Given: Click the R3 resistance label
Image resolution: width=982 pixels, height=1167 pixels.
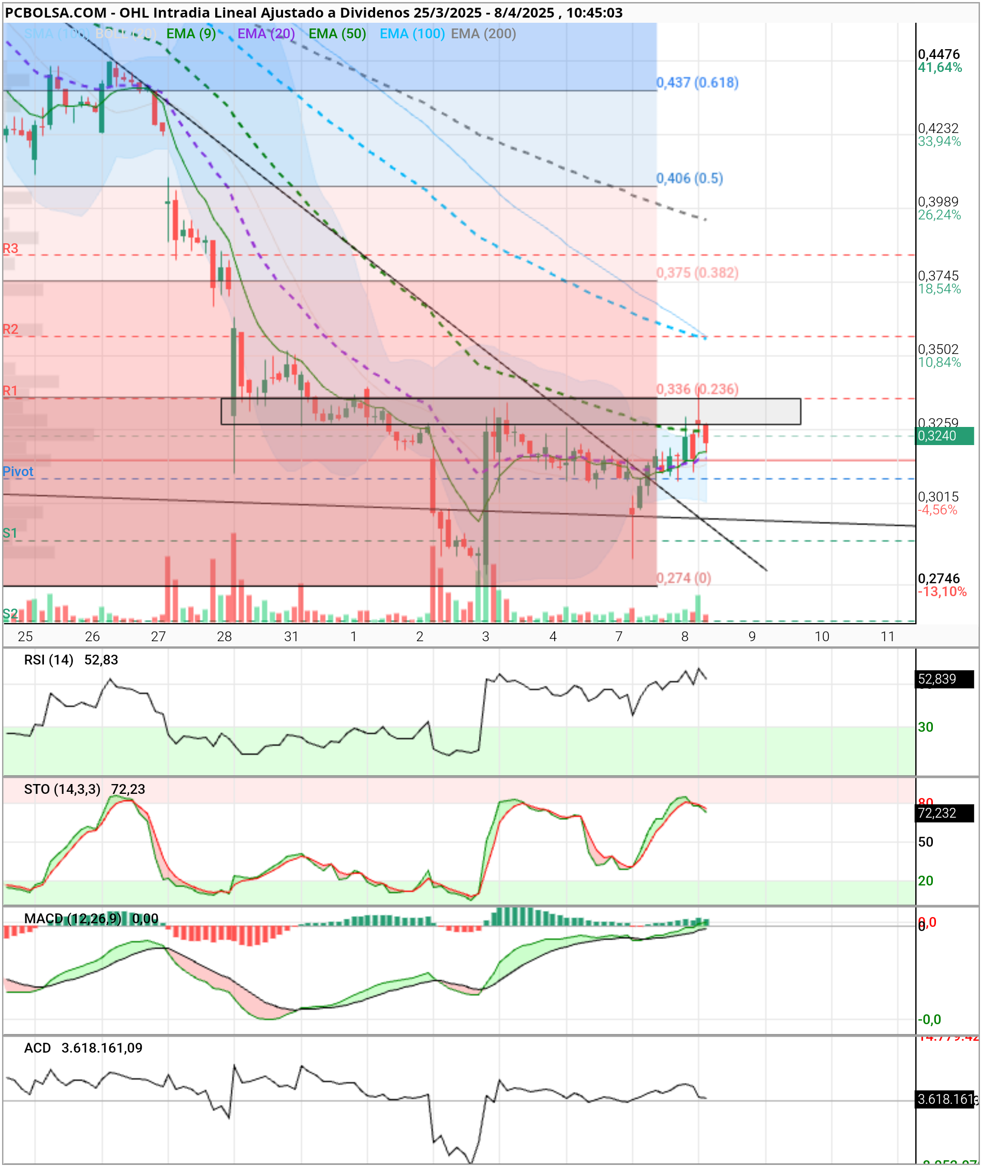Looking at the screenshot, I should click(10, 248).
